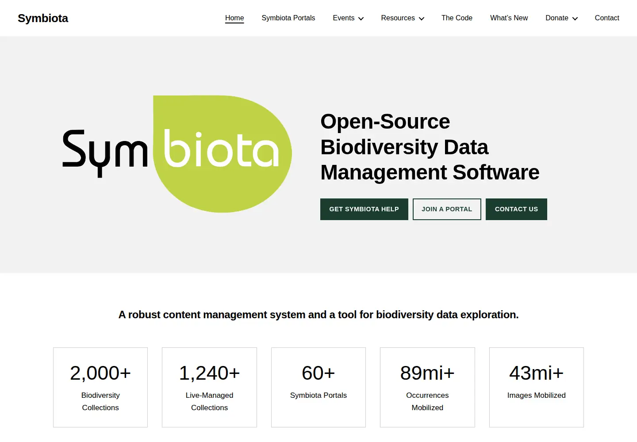Click the Images Mobilized label
Viewport: 637px width, 442px height.
536,395
